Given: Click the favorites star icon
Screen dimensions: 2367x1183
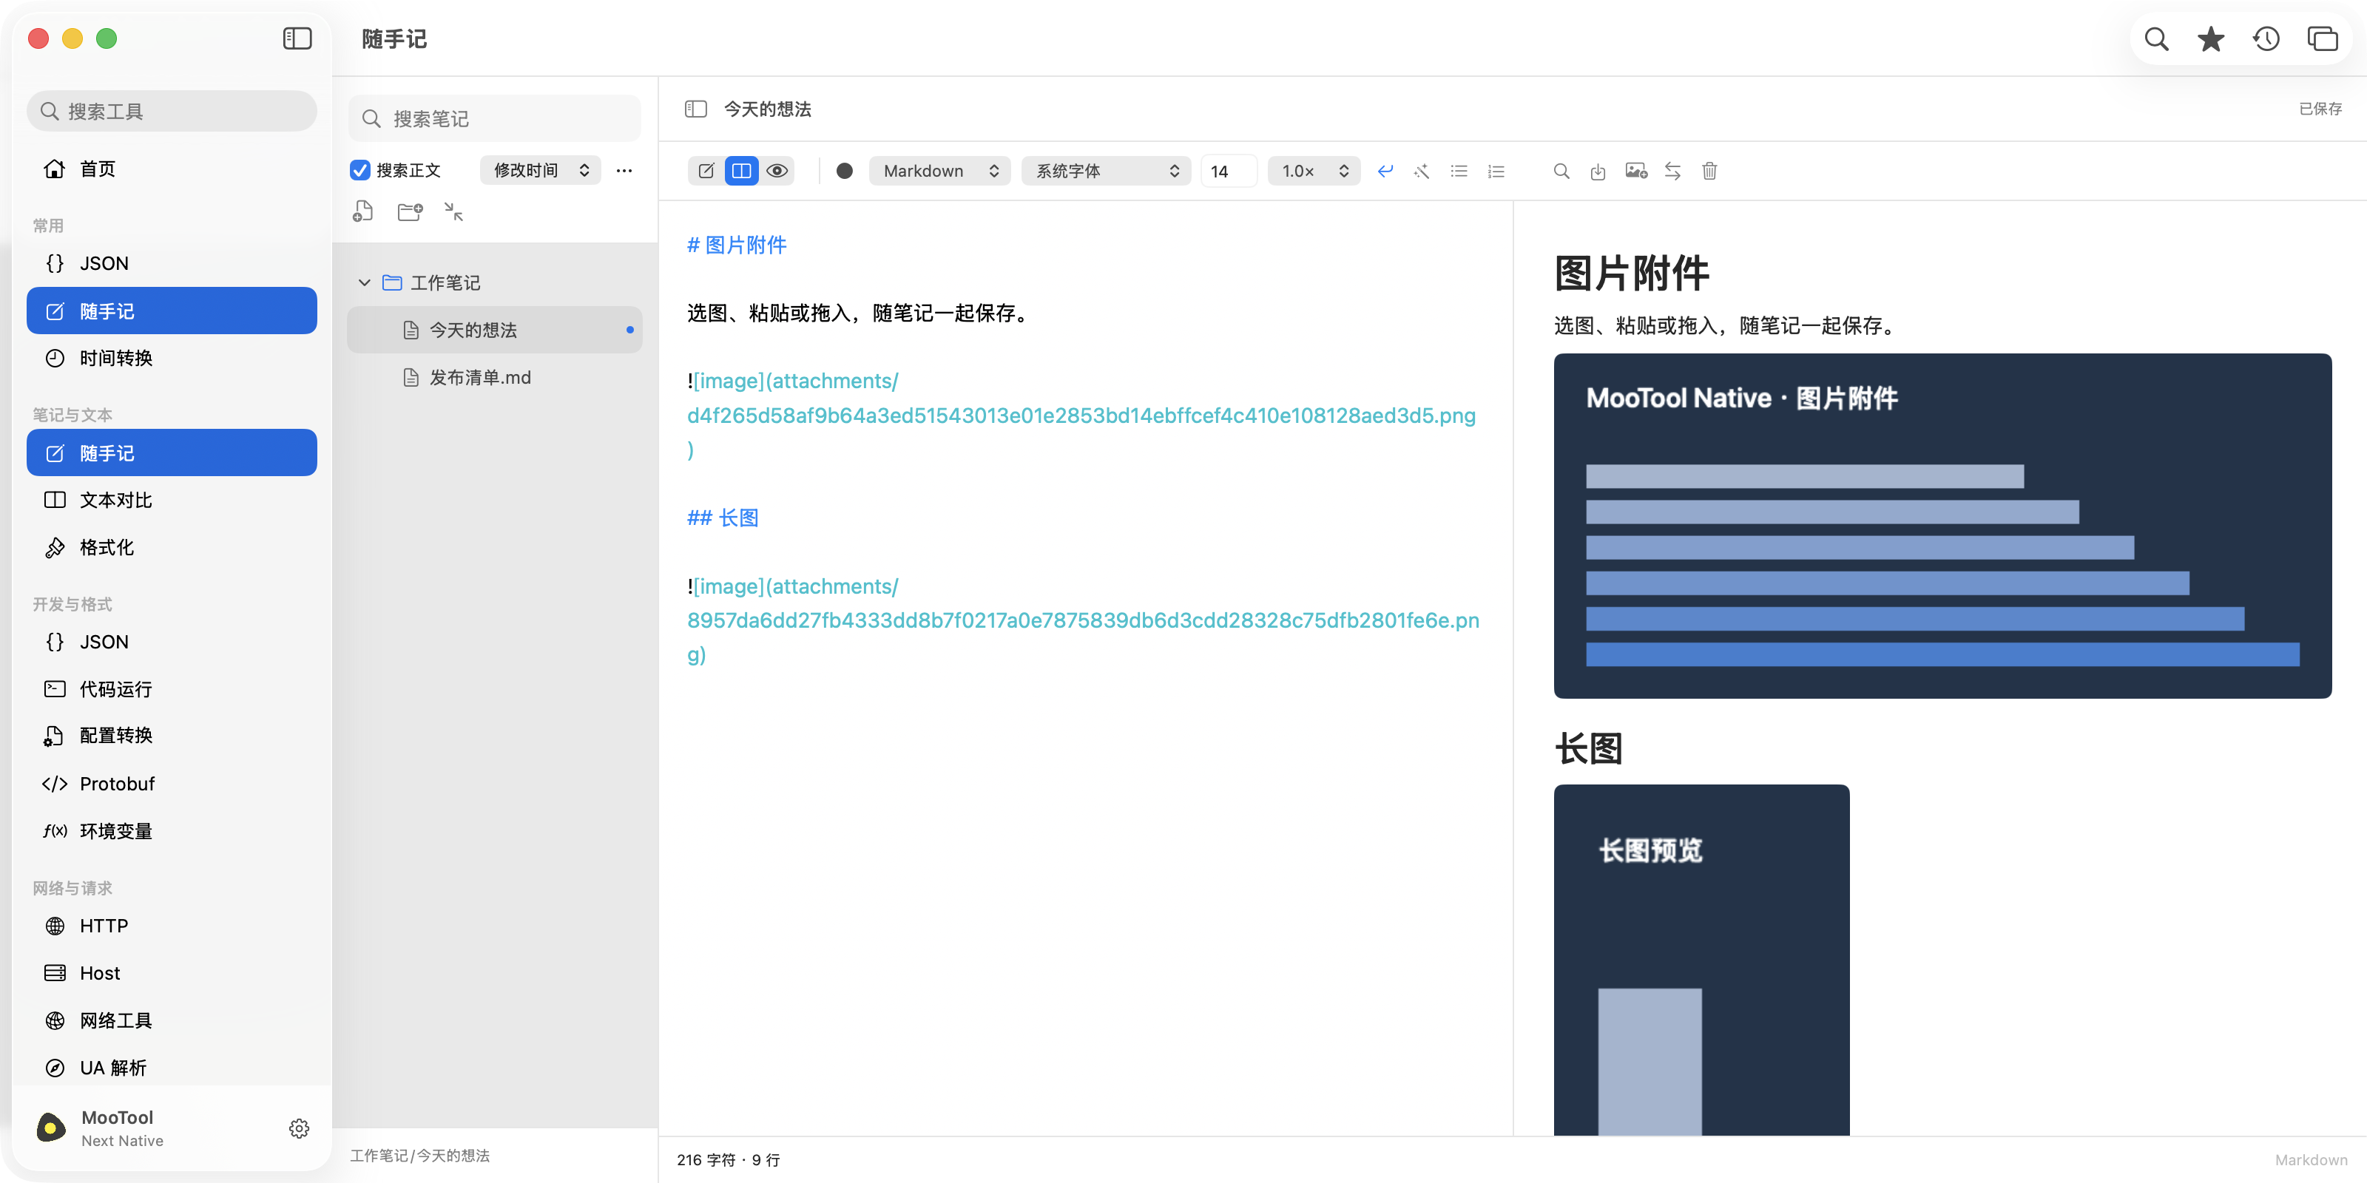Looking at the screenshot, I should [2211, 38].
